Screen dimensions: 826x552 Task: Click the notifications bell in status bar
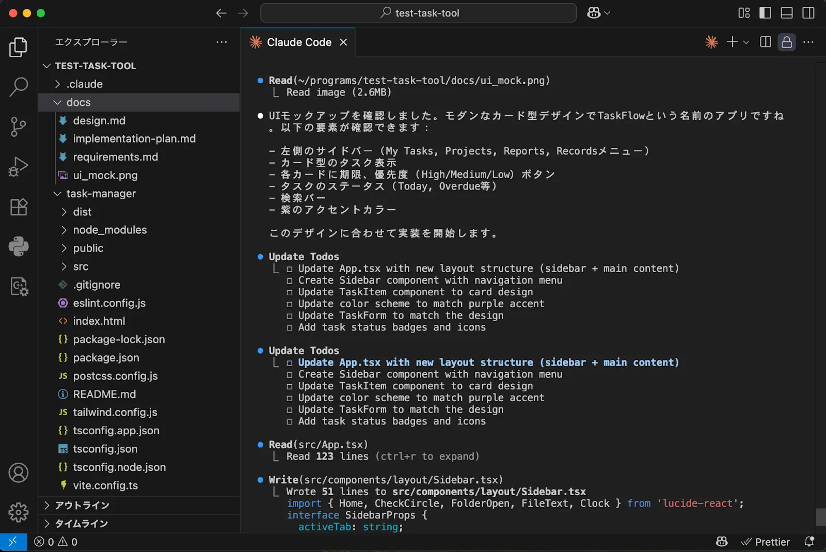809,542
